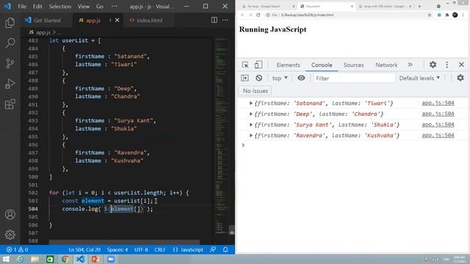Open the Accounts menu in activity bar
Screen dimensions: 470x264
[x=10, y=214]
